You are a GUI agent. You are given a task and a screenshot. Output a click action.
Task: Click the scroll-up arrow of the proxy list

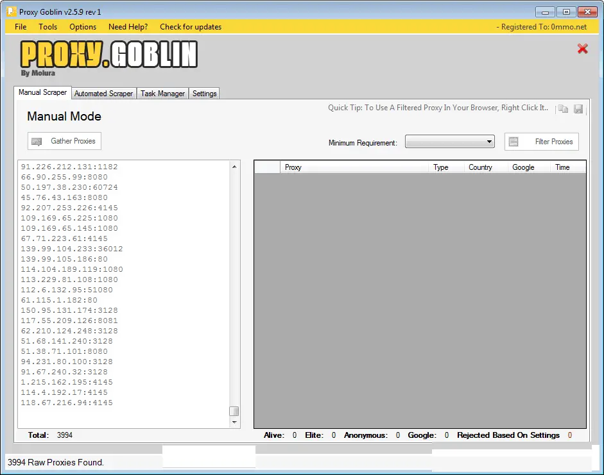tap(234, 166)
